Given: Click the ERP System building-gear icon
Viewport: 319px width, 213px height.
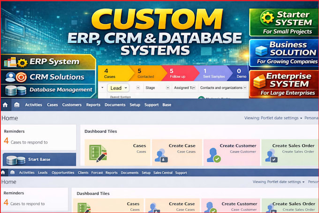Looking at the screenshot, I should (15, 62).
